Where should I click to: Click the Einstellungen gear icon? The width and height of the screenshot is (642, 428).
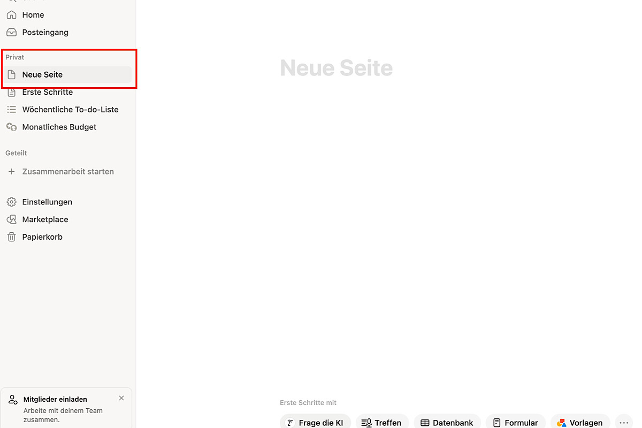tap(11, 202)
